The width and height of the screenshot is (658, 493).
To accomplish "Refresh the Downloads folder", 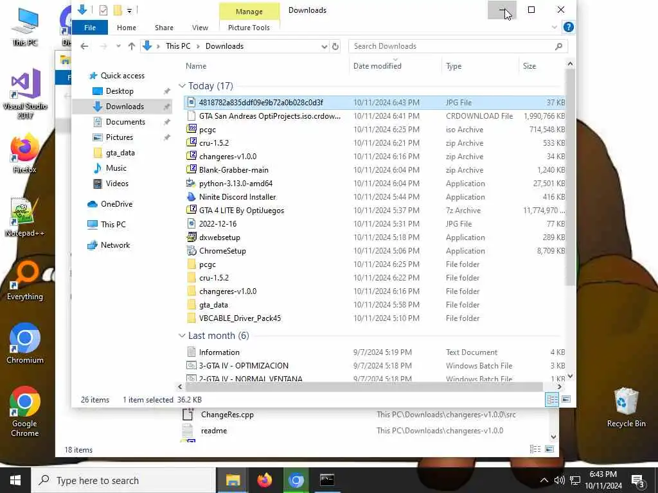I will (335, 46).
